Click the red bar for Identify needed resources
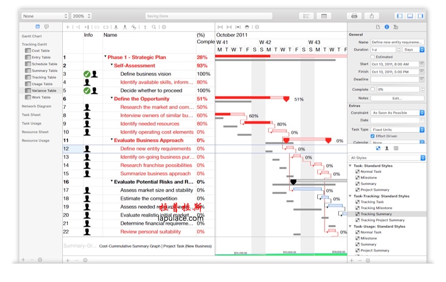Viewport: 446px width, 282px height. coord(258,122)
